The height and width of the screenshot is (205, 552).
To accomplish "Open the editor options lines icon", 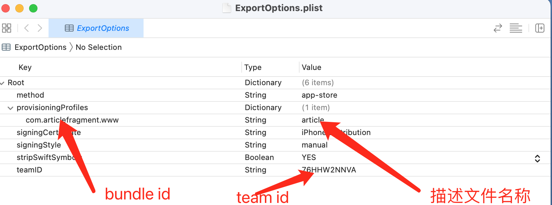I will point(516,28).
